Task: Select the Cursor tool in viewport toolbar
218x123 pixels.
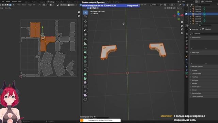Action: coord(85,17)
